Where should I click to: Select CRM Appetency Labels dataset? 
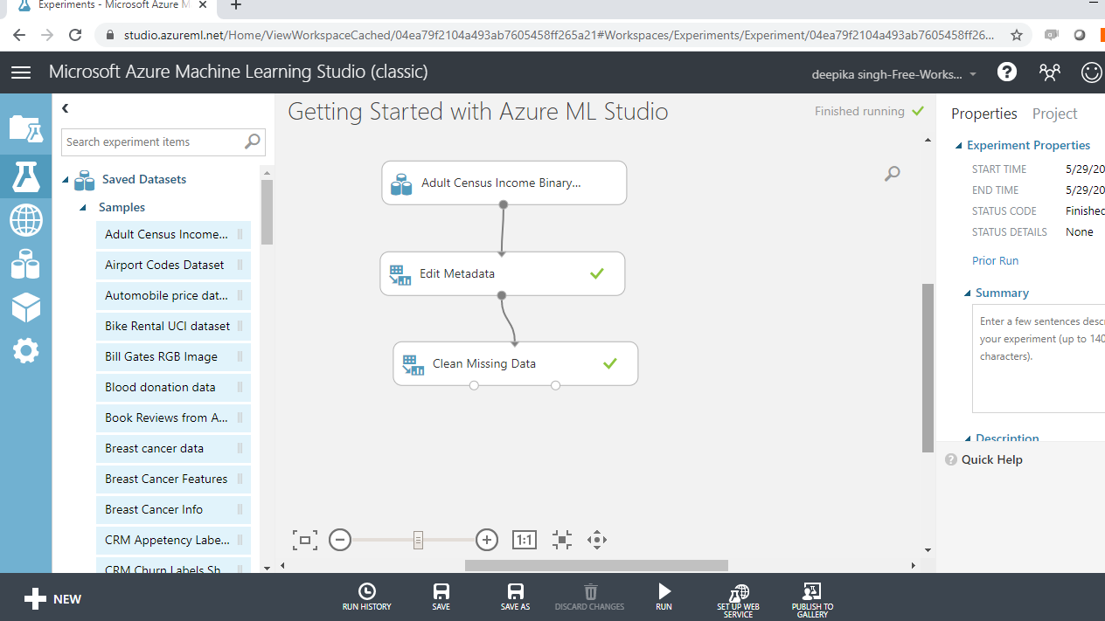coord(173,540)
